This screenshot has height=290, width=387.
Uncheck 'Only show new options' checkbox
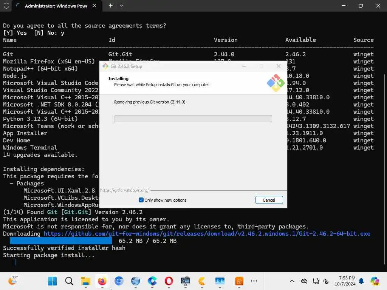coord(141,200)
